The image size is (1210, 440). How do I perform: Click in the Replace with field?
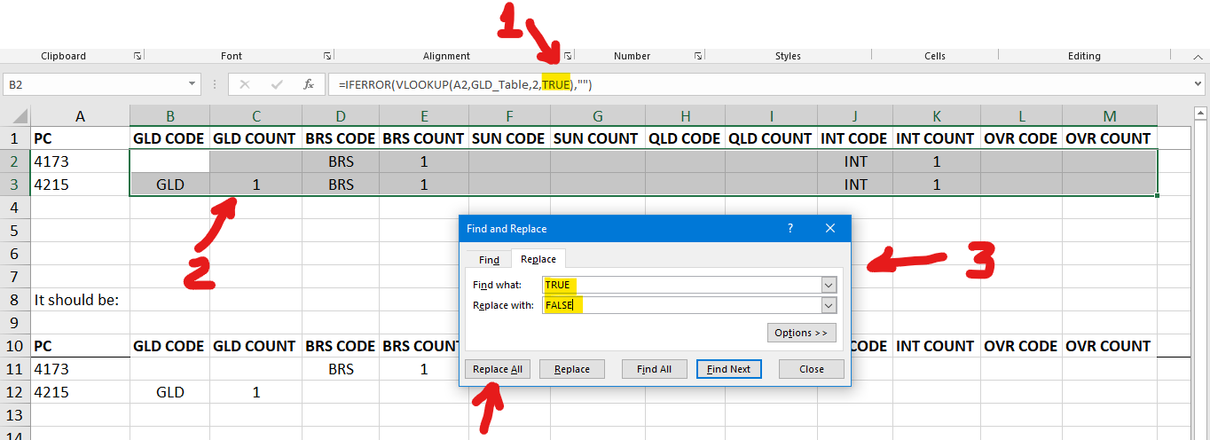pyautogui.click(x=682, y=305)
